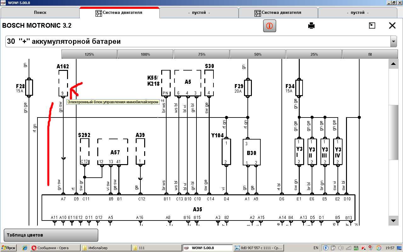Click the 'fit' zoom button
The width and height of the screenshot is (403, 252).
point(370,54)
